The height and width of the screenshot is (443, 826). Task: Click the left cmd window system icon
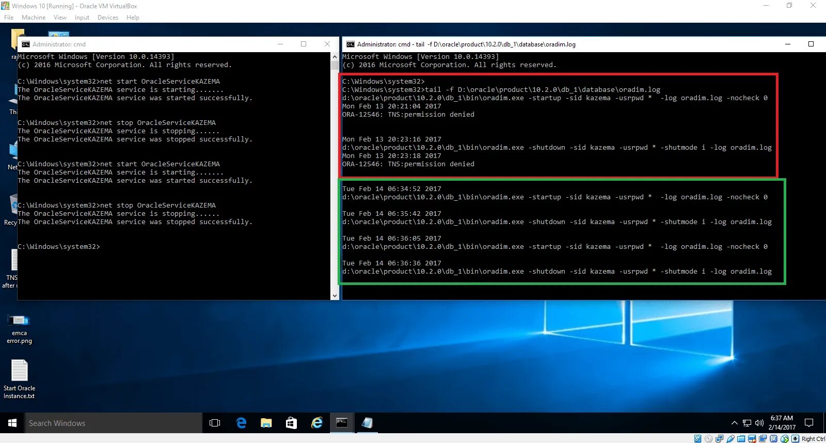[25, 44]
